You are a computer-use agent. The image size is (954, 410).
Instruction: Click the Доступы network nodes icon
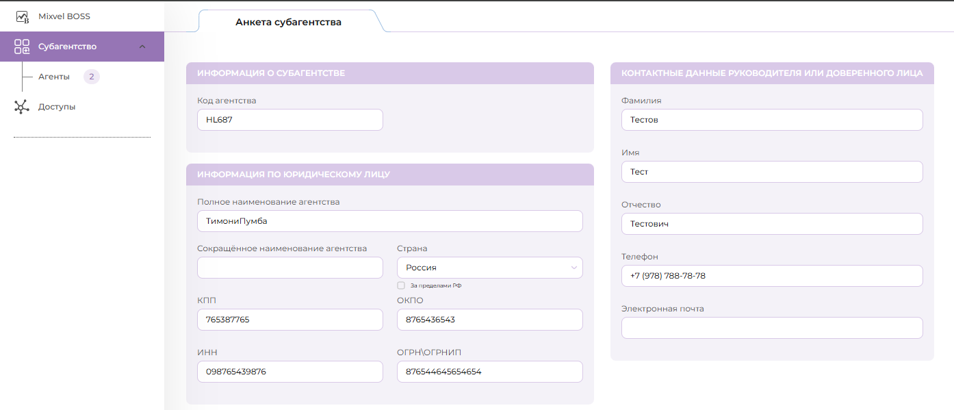(22, 107)
